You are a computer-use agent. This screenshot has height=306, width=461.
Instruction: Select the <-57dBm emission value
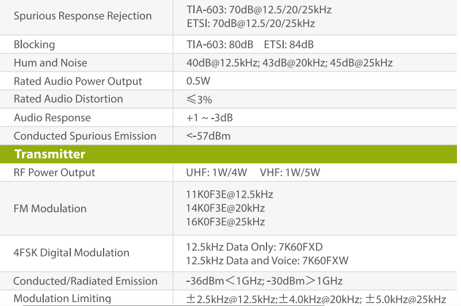[208, 136]
